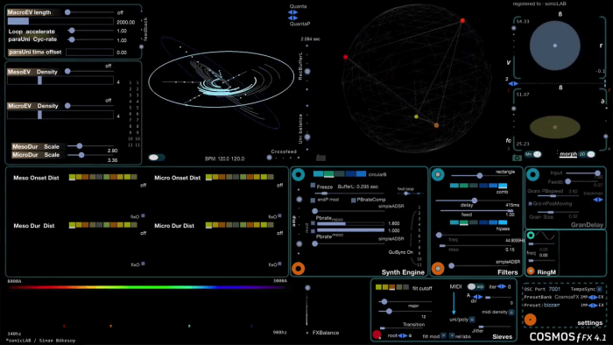
Task: Click the orange ring beside Filters simpleADSR
Action: [438, 269]
